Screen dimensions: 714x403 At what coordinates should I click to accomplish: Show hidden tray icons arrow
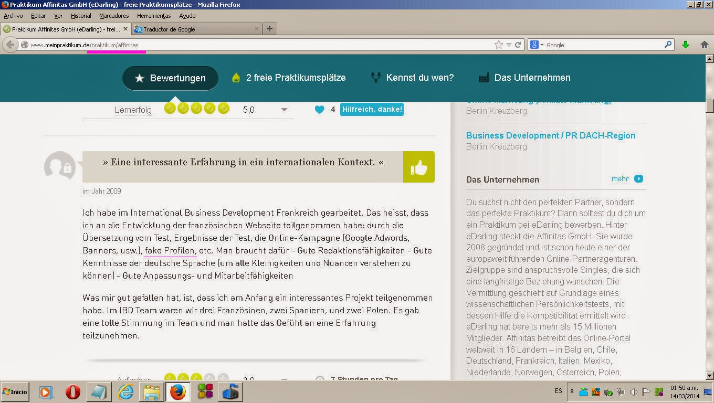coord(572,391)
